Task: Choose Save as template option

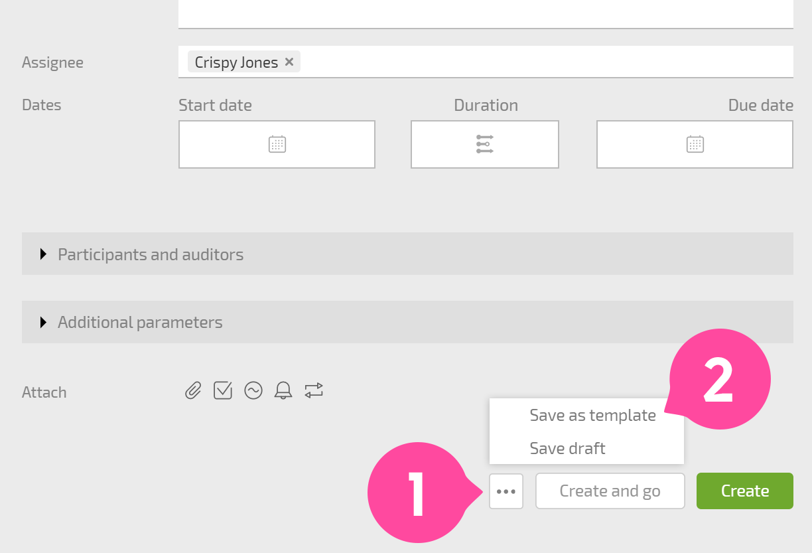Action: point(592,415)
